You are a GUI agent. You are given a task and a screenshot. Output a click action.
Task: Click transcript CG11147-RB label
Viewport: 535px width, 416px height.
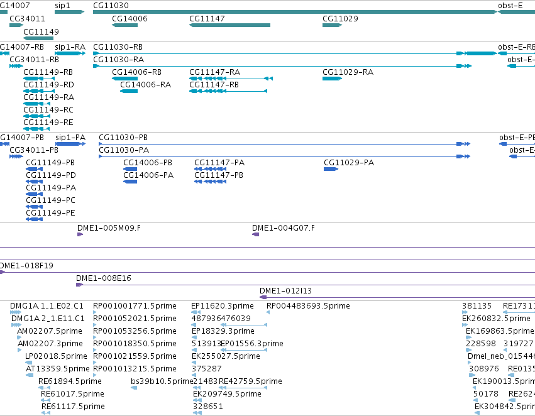click(x=214, y=85)
